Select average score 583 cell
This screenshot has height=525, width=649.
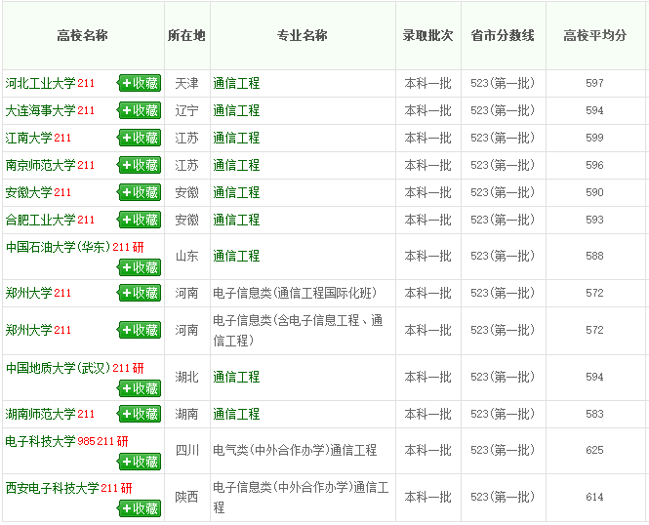594,414
